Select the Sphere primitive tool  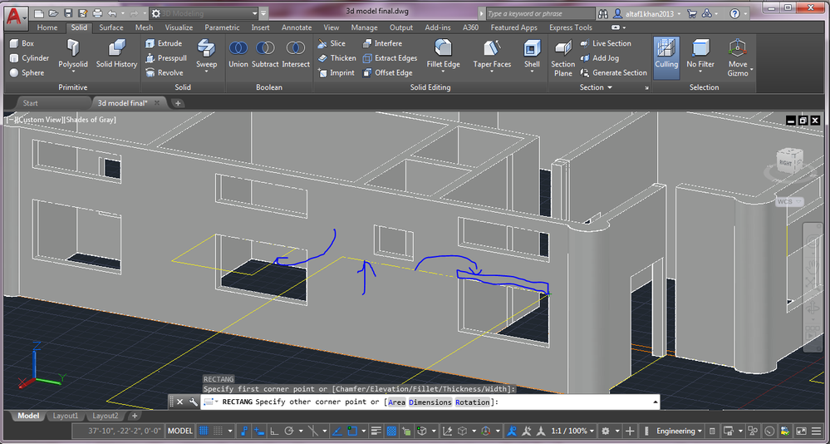tap(27, 73)
